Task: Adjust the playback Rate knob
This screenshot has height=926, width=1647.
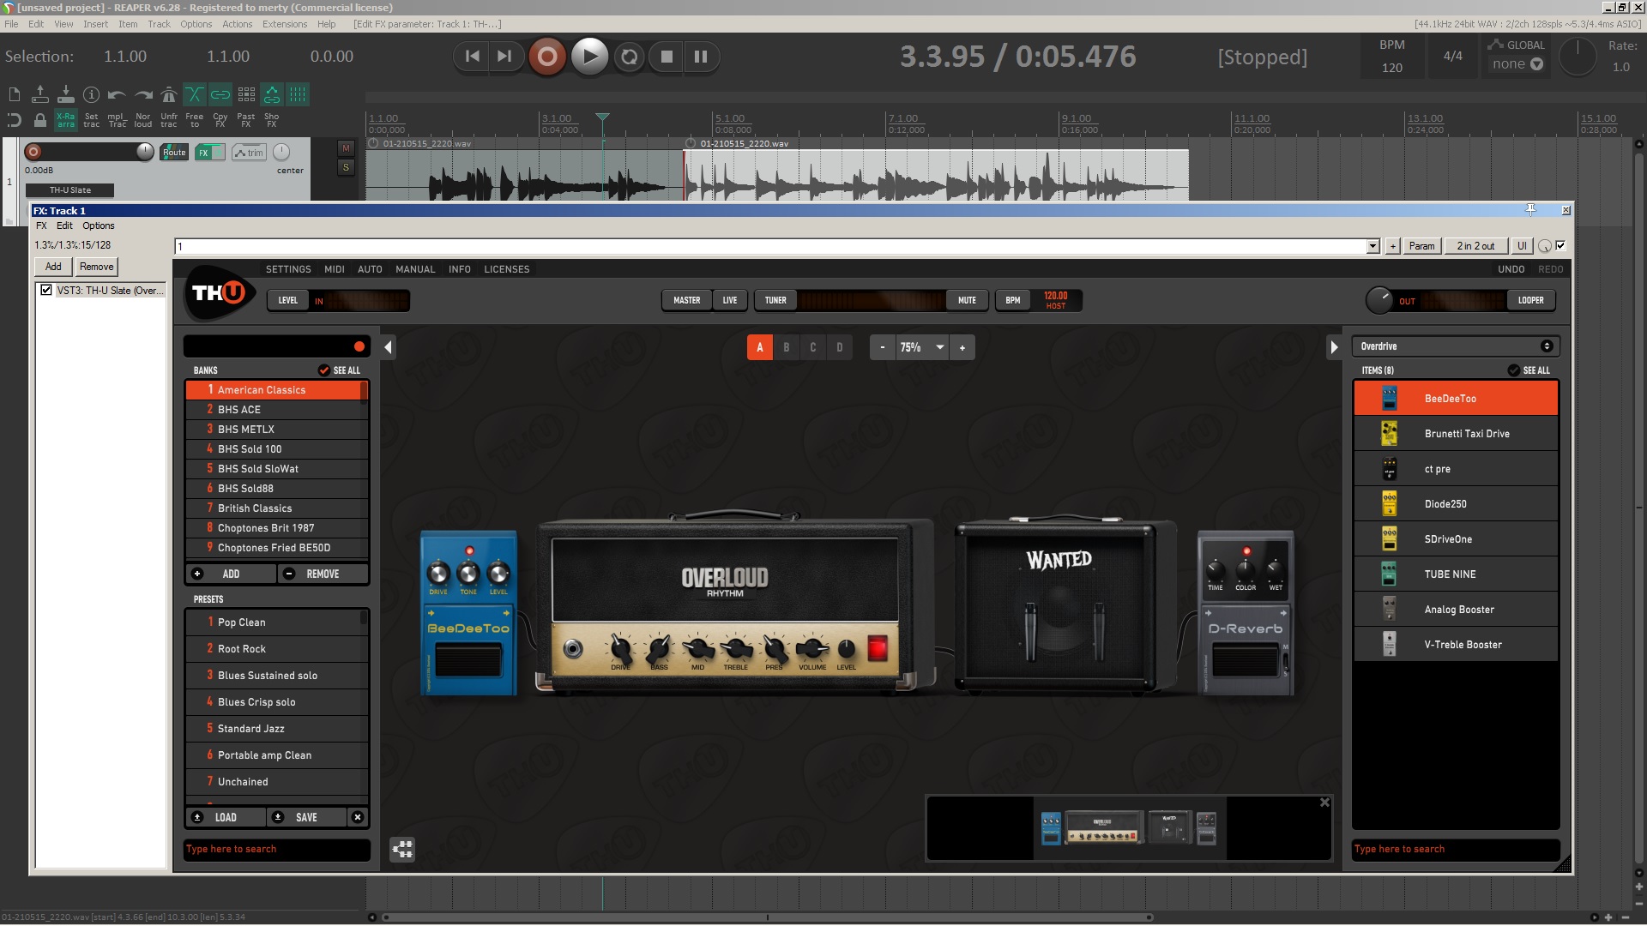Action: coord(1577,57)
